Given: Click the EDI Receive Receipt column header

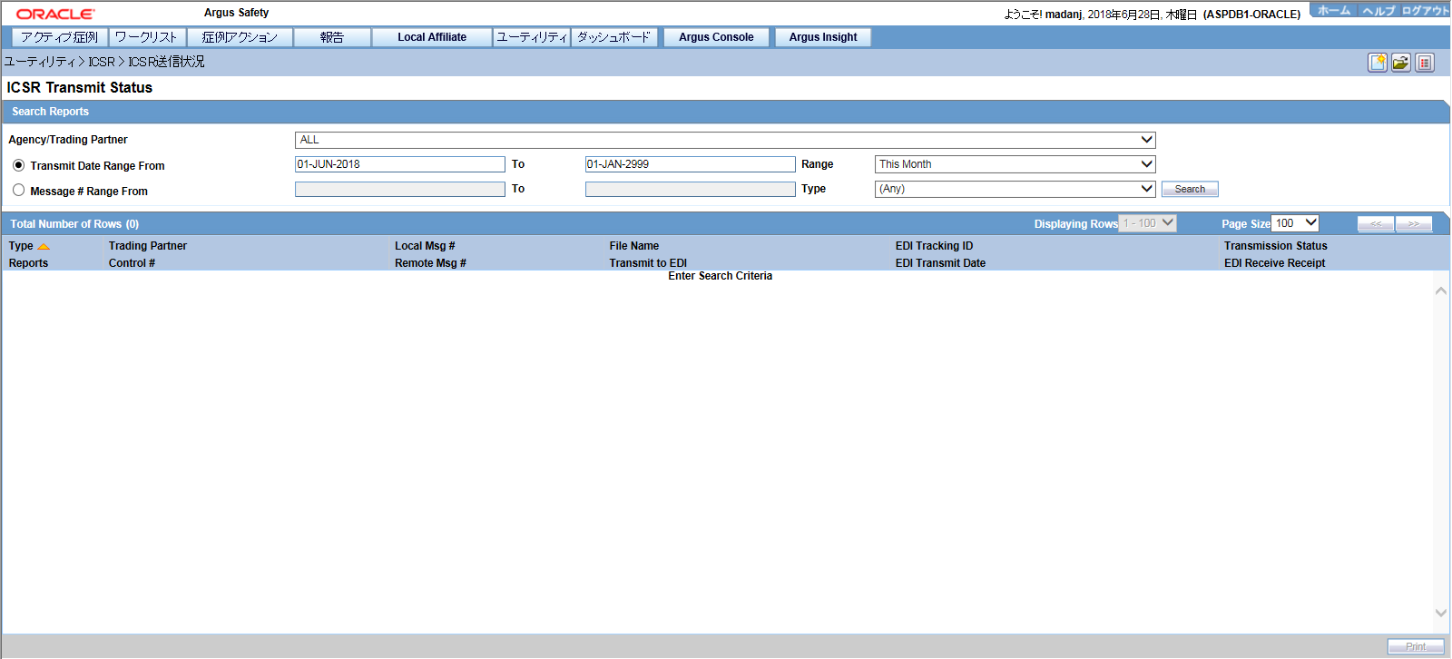Looking at the screenshot, I should [x=1274, y=263].
